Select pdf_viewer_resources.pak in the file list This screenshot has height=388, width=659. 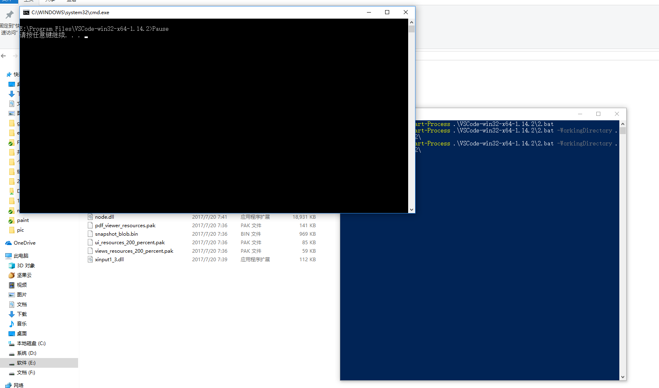[125, 226]
